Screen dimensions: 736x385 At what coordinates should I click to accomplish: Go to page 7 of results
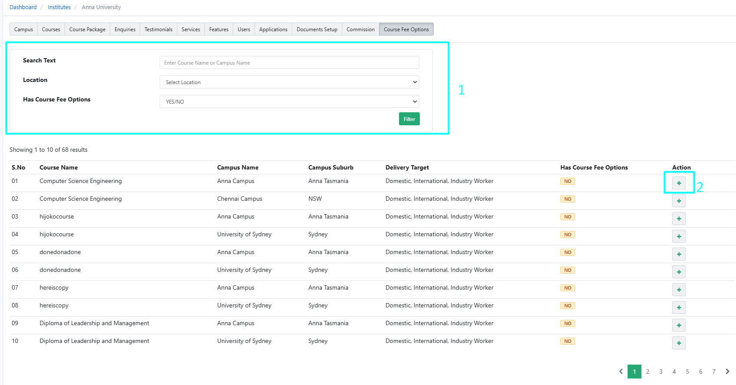pyautogui.click(x=714, y=372)
